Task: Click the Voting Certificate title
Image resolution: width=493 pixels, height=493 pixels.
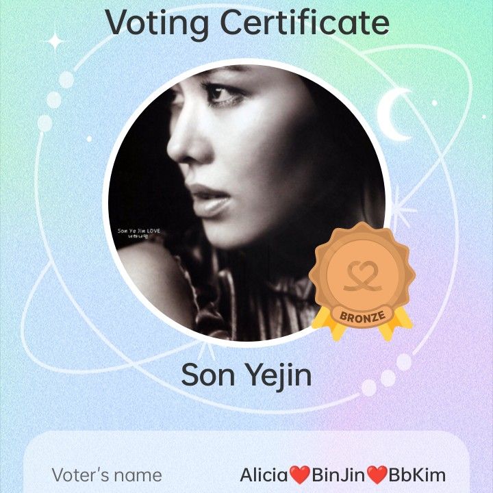Action: [x=247, y=23]
